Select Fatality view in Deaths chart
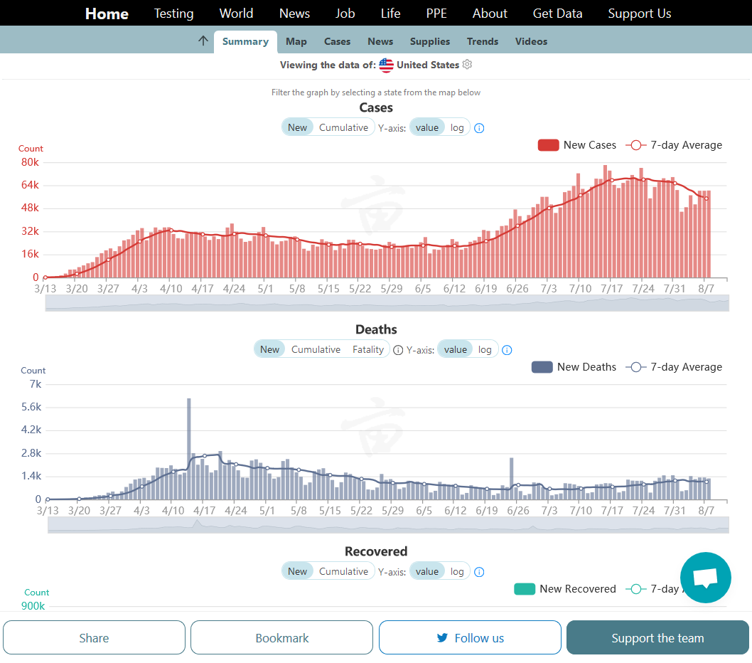This screenshot has width=752, height=663. (368, 349)
